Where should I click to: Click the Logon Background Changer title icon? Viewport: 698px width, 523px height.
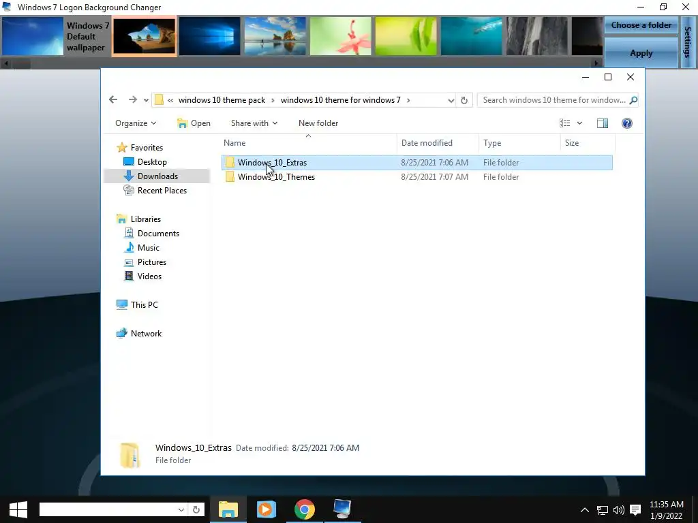7,7
